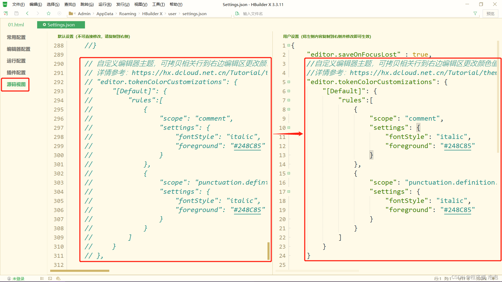Click the new file icon in toolbar
The height and width of the screenshot is (282, 502).
point(6,13)
